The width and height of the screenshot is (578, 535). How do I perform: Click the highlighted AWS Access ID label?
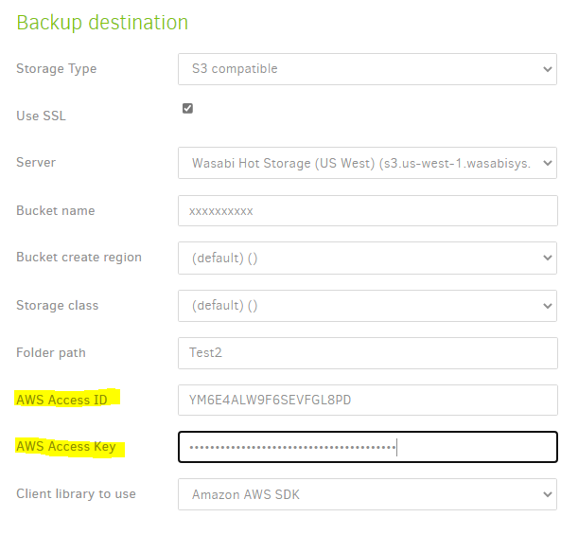(61, 400)
